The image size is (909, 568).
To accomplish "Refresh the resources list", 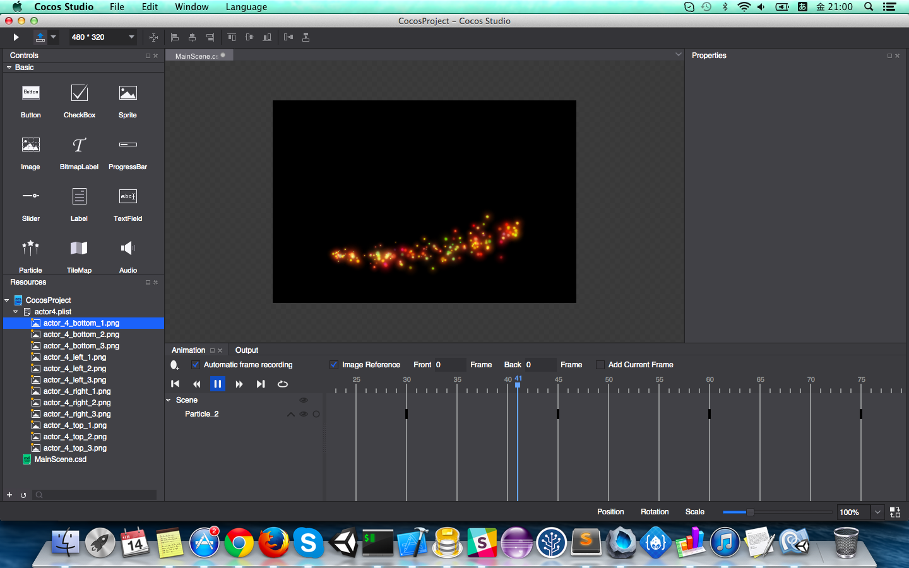I will click(x=23, y=495).
